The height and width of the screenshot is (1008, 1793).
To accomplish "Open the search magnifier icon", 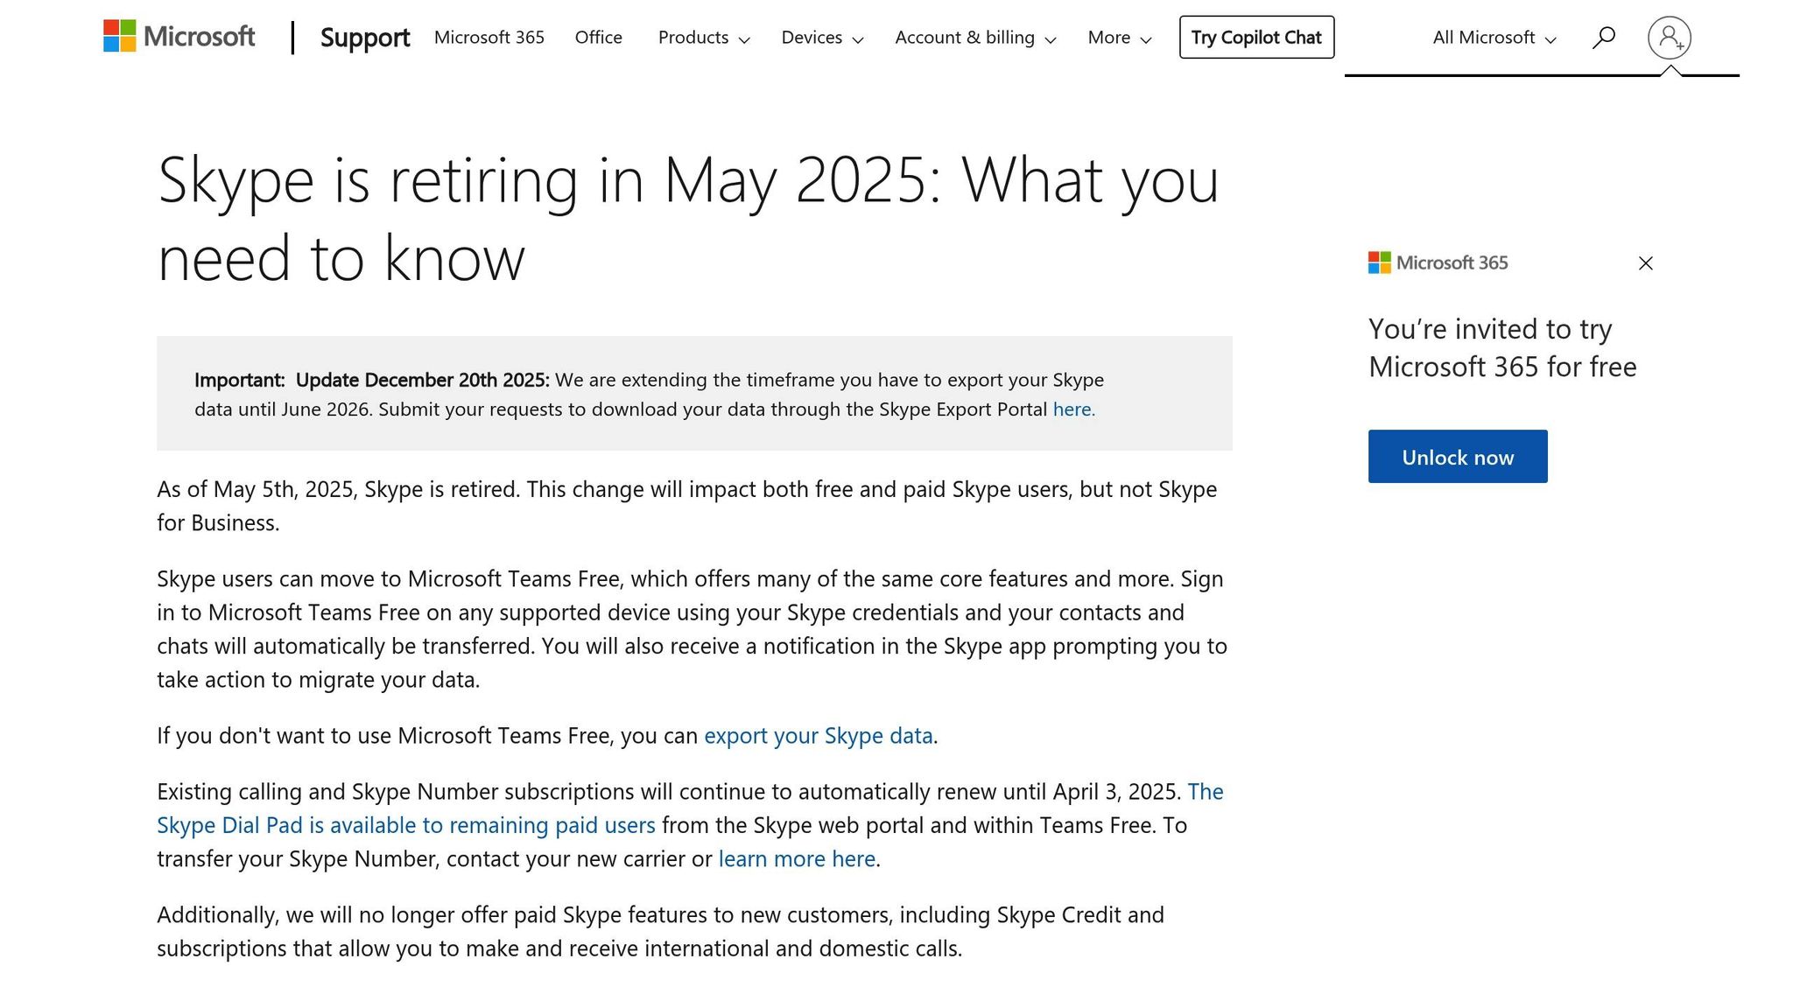I will 1603,38.
